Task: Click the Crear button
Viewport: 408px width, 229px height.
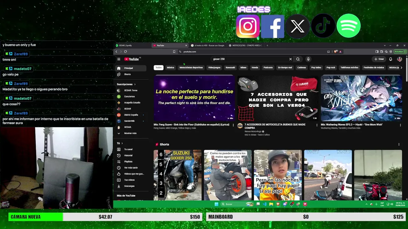Action: [379, 59]
